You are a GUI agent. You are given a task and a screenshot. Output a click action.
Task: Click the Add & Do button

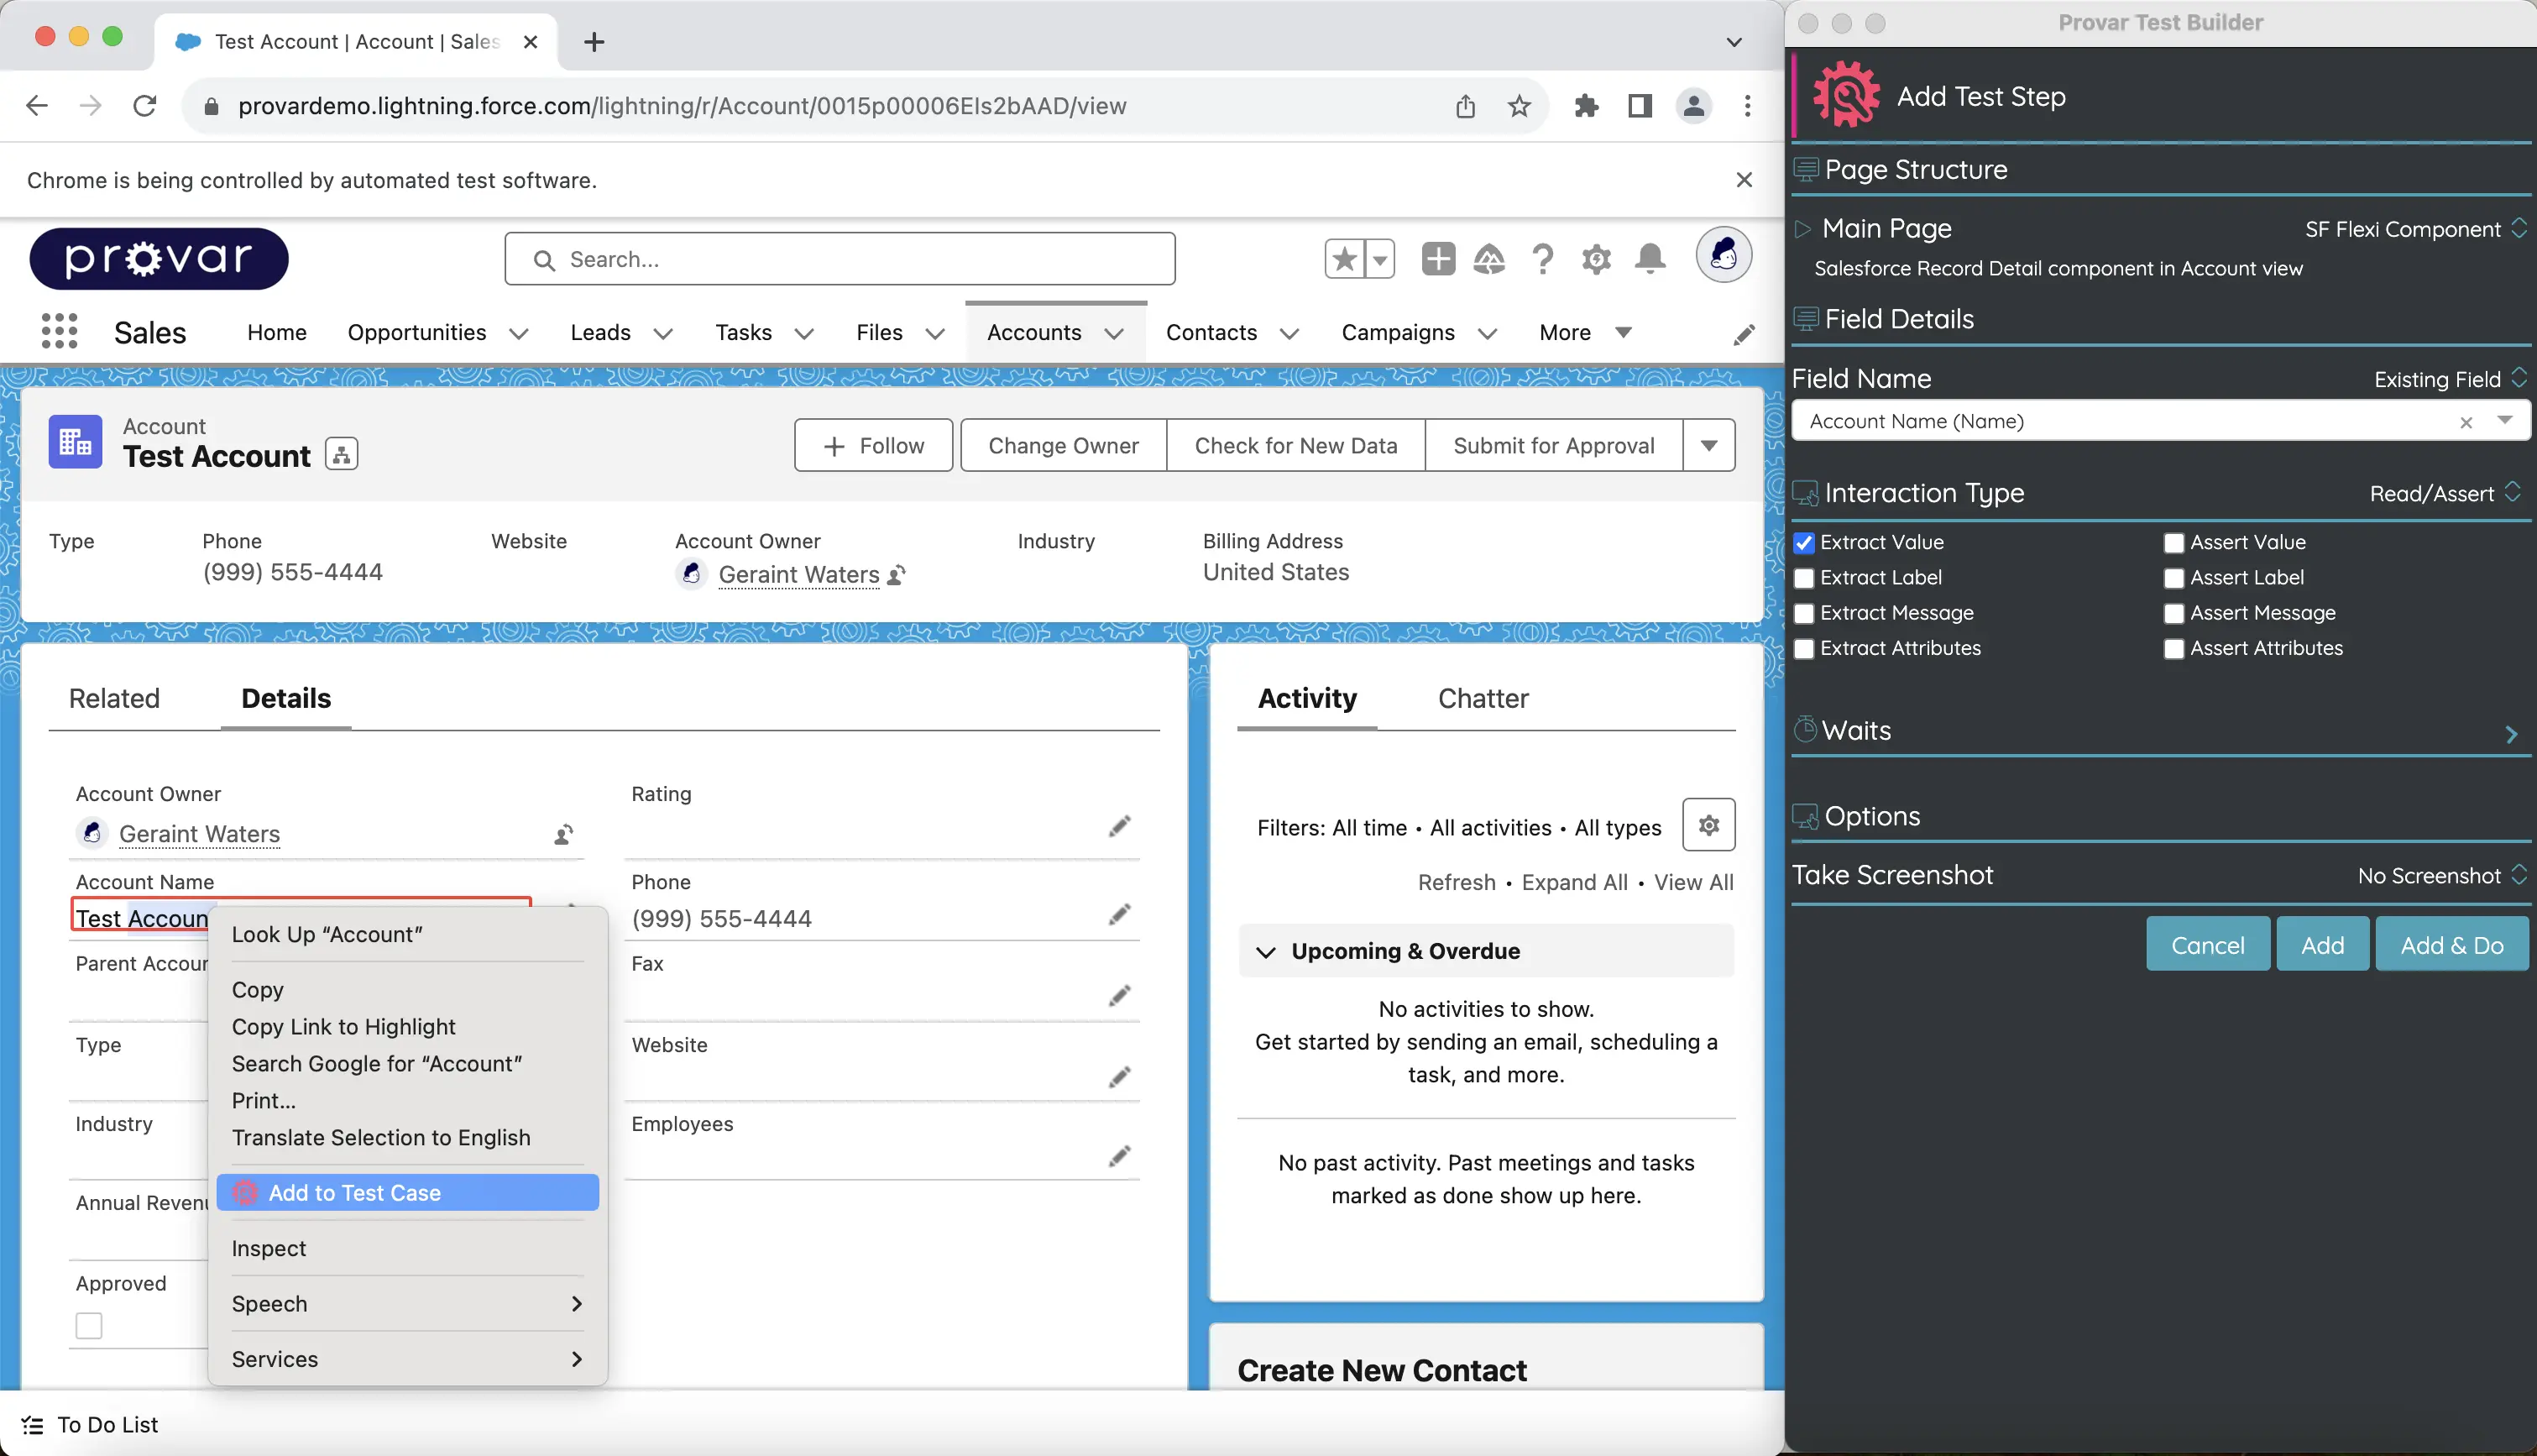[2451, 945]
